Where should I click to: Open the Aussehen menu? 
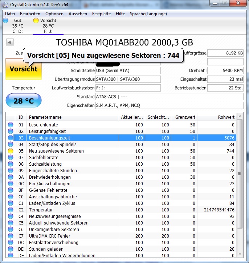tap(78, 14)
